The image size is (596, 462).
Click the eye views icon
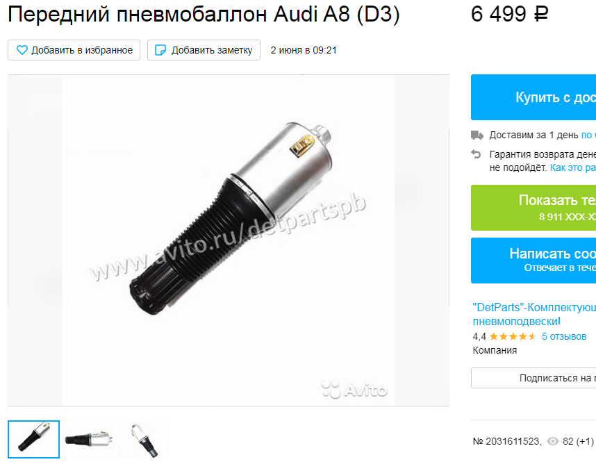(x=553, y=441)
